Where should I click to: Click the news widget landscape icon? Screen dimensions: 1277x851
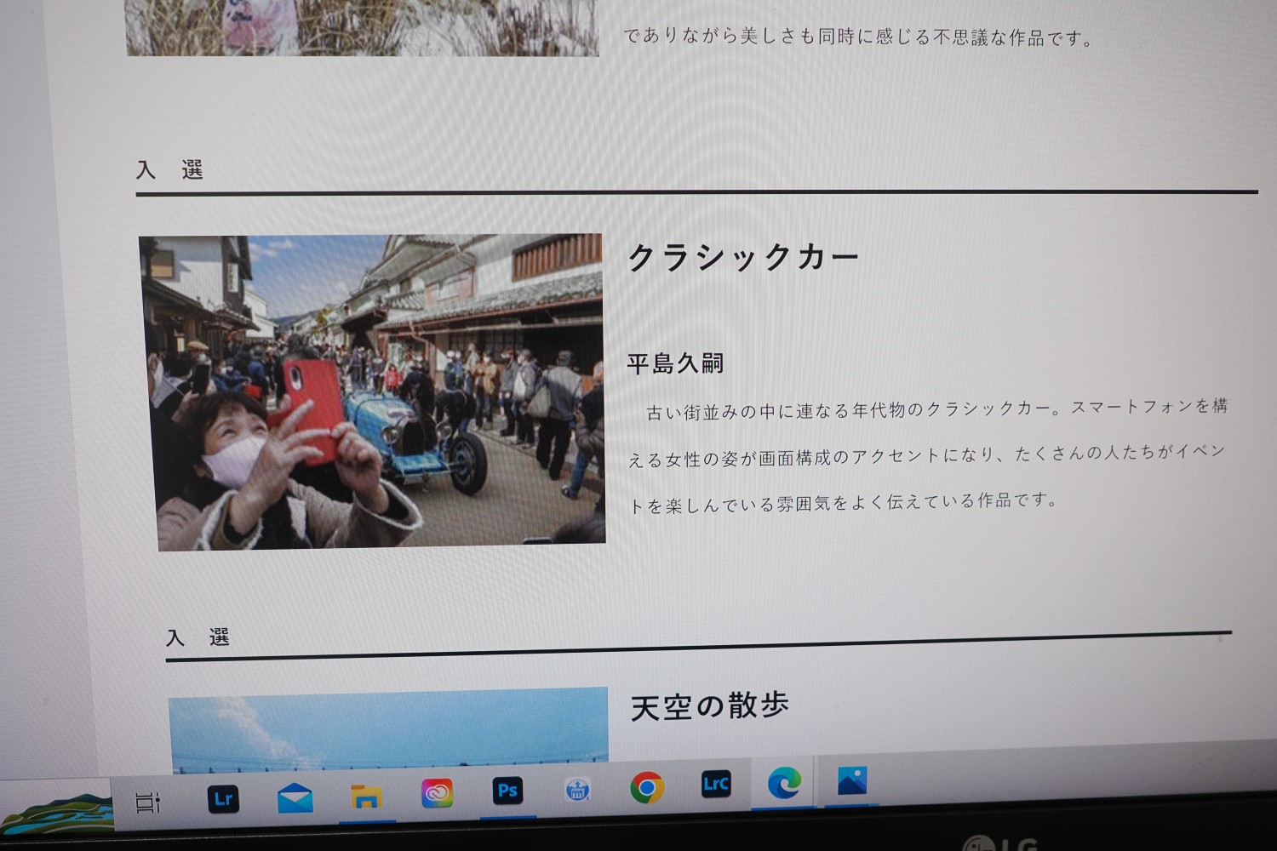click(x=55, y=810)
